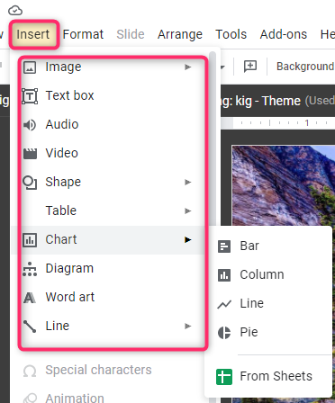Choose Text box from Insert menu
Image resolution: width=335 pixels, height=403 pixels.
tap(69, 95)
